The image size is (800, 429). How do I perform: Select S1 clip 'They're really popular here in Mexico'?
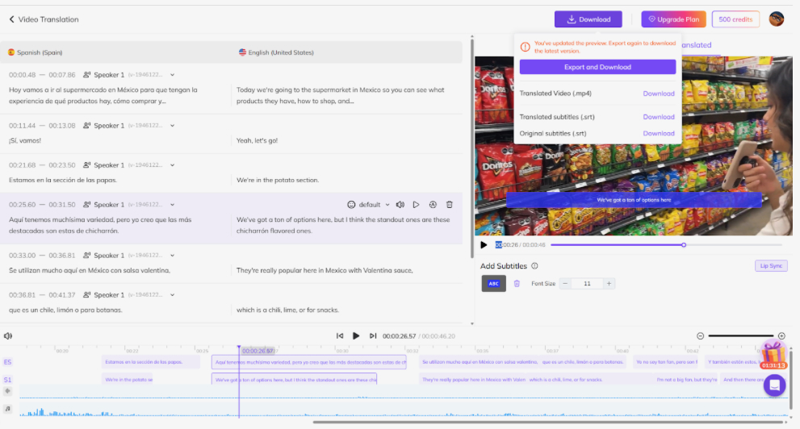click(x=472, y=380)
